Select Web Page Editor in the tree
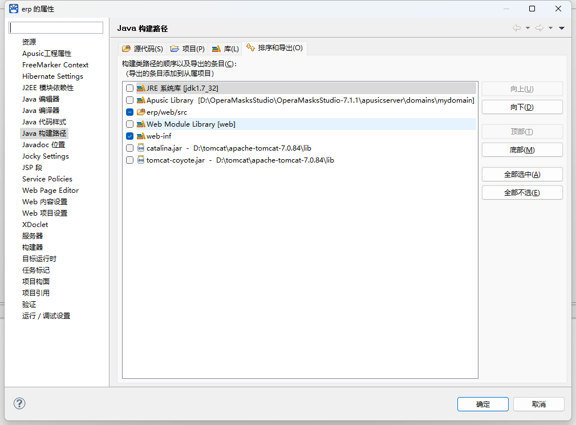The image size is (576, 425). 50,191
